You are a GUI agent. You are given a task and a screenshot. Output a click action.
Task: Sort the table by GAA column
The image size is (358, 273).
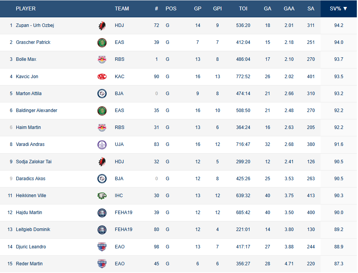[x=289, y=8]
